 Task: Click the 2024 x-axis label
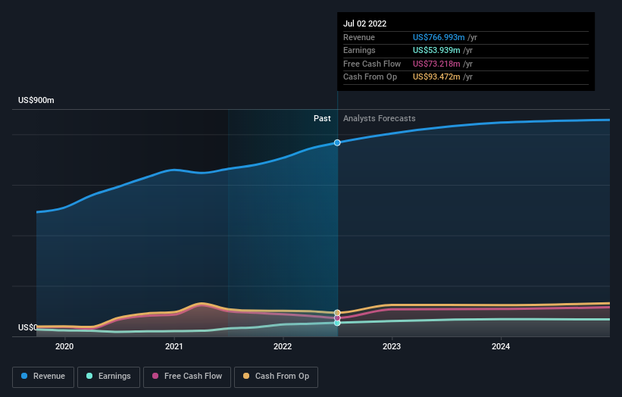[501, 346]
